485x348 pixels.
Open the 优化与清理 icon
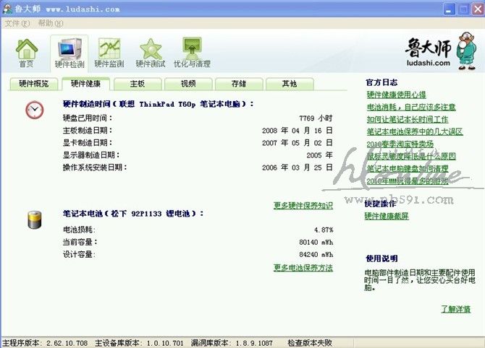click(x=192, y=53)
